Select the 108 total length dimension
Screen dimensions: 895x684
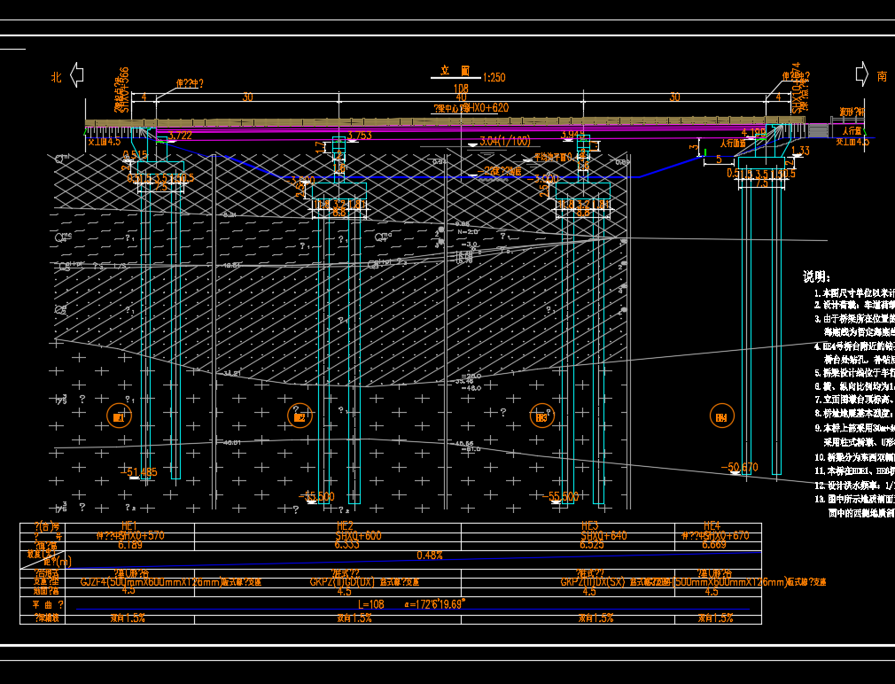pos(461,89)
